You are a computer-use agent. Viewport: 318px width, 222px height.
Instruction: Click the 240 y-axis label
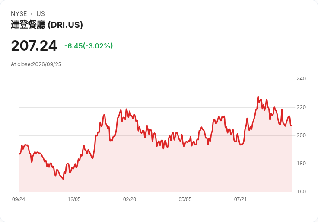[x=301, y=79]
